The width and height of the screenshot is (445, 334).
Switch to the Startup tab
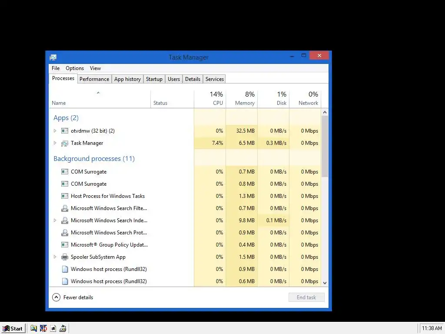[154, 79]
